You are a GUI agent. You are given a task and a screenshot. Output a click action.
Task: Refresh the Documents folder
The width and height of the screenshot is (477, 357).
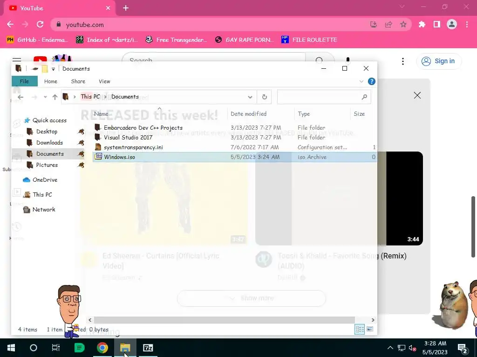click(265, 97)
